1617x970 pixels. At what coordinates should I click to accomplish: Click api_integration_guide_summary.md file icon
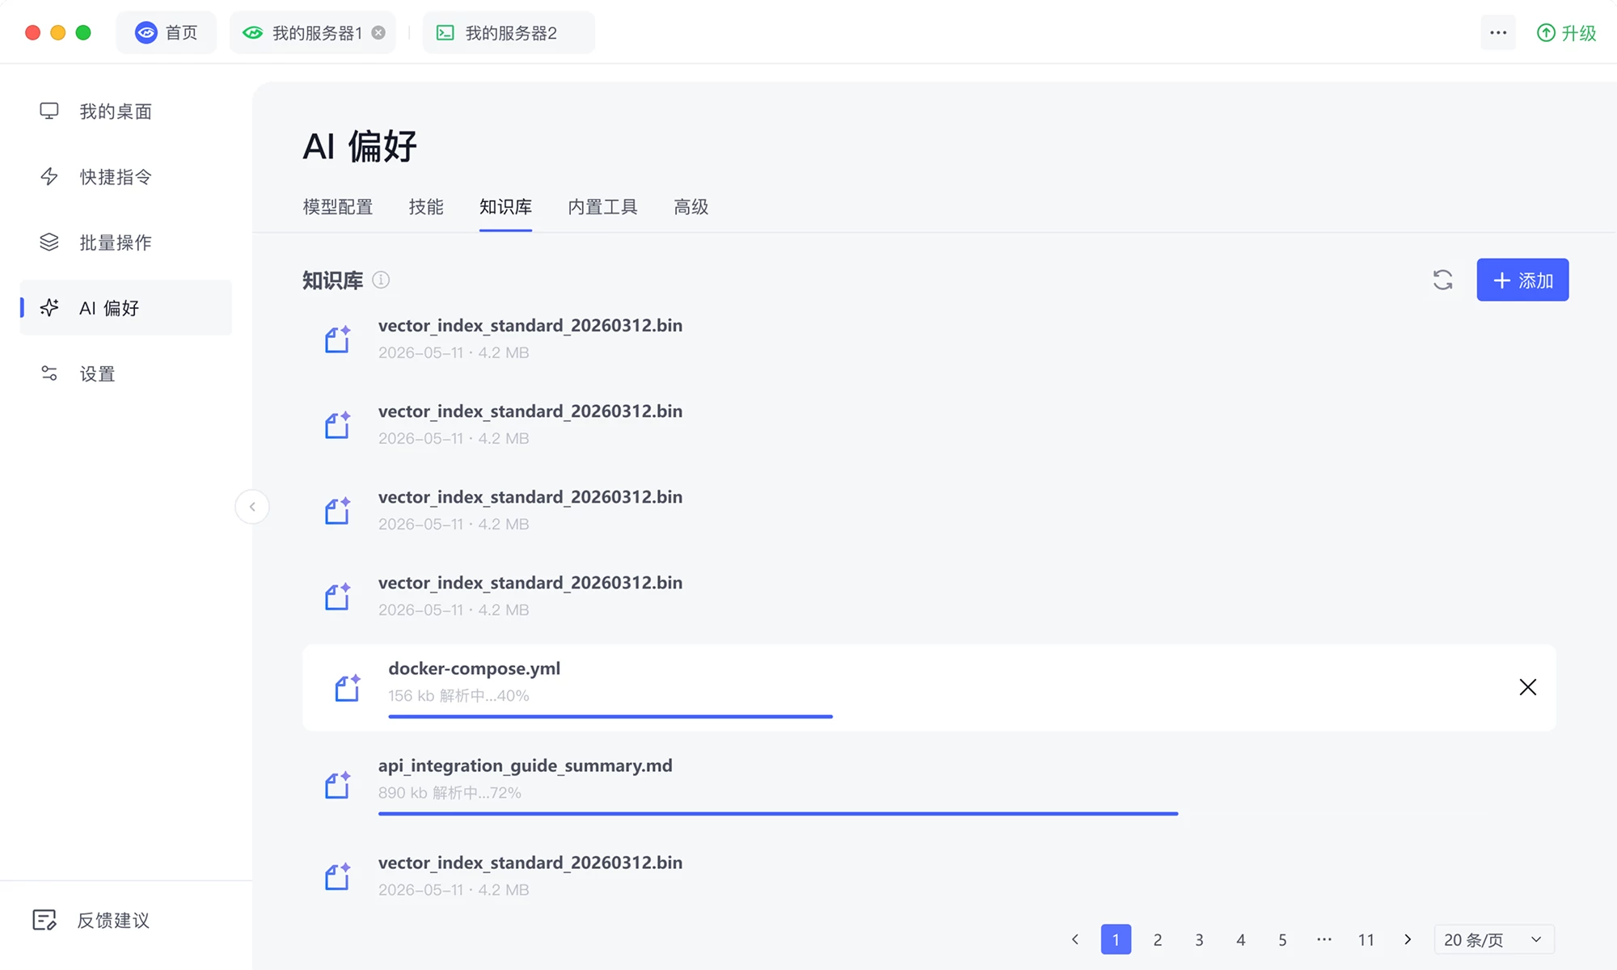coord(338,784)
